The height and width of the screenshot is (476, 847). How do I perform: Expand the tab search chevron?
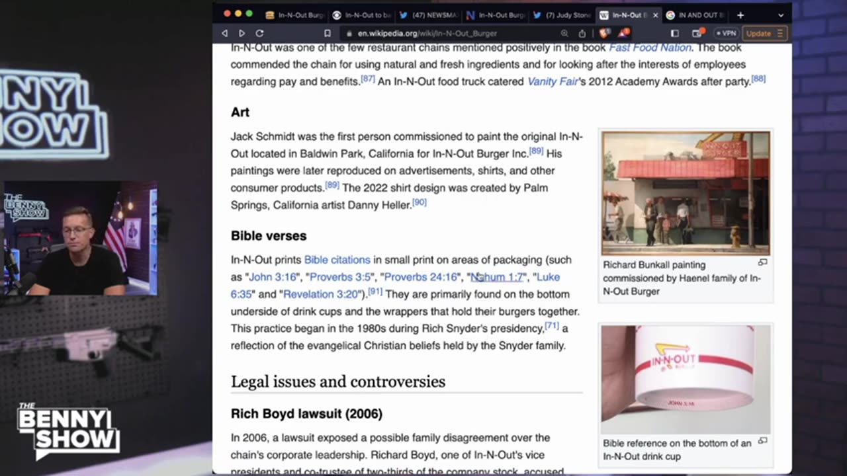click(781, 15)
